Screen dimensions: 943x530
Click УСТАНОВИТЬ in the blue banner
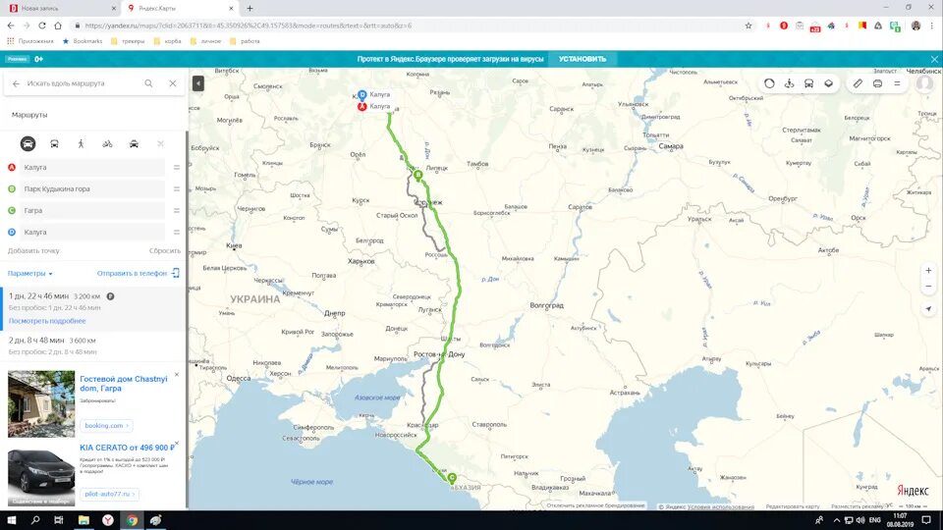[582, 59]
